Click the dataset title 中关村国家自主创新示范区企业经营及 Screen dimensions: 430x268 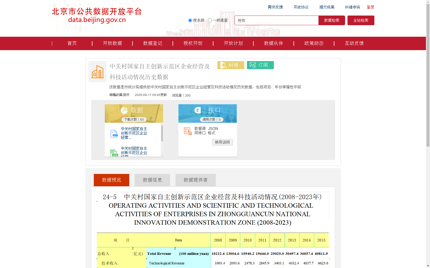pyautogui.click(x=160, y=66)
